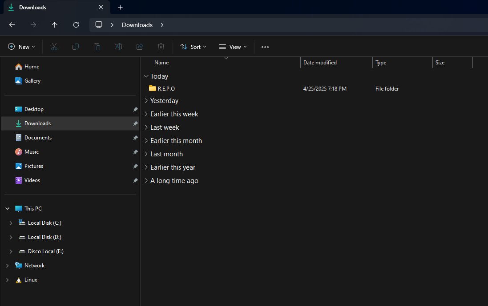Refresh the current folder view

pos(76,25)
